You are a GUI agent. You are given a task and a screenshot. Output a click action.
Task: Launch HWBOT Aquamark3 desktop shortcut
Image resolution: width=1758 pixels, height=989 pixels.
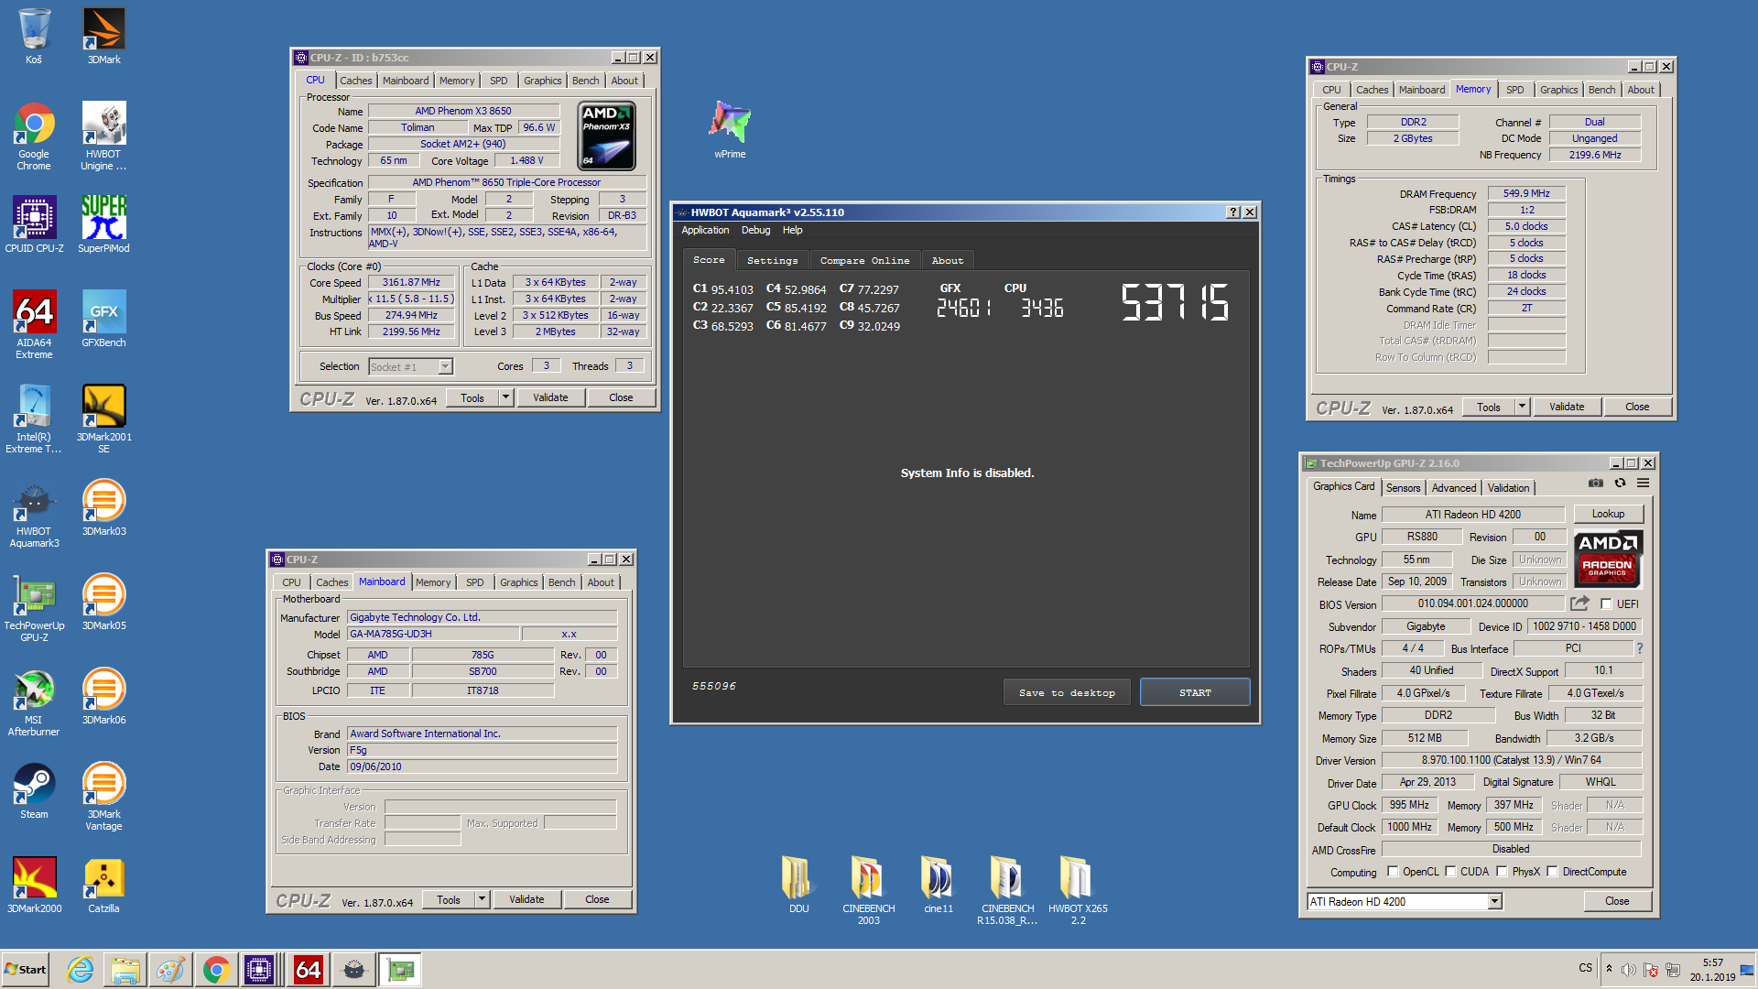(34, 514)
